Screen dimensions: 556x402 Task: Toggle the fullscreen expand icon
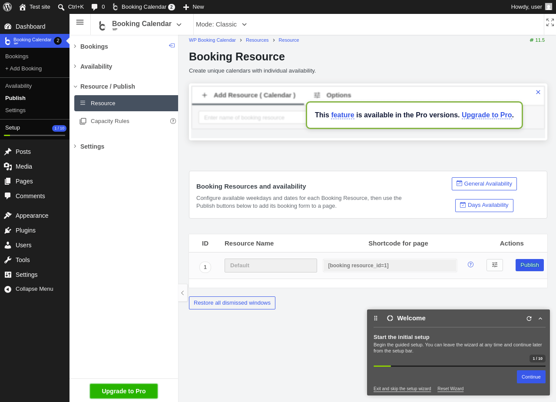click(x=550, y=23)
